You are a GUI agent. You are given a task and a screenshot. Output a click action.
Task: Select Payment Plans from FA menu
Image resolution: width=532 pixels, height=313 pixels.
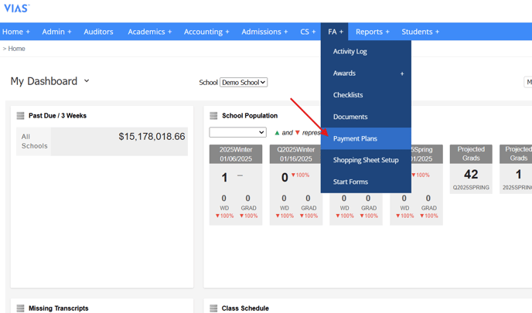[x=355, y=138]
